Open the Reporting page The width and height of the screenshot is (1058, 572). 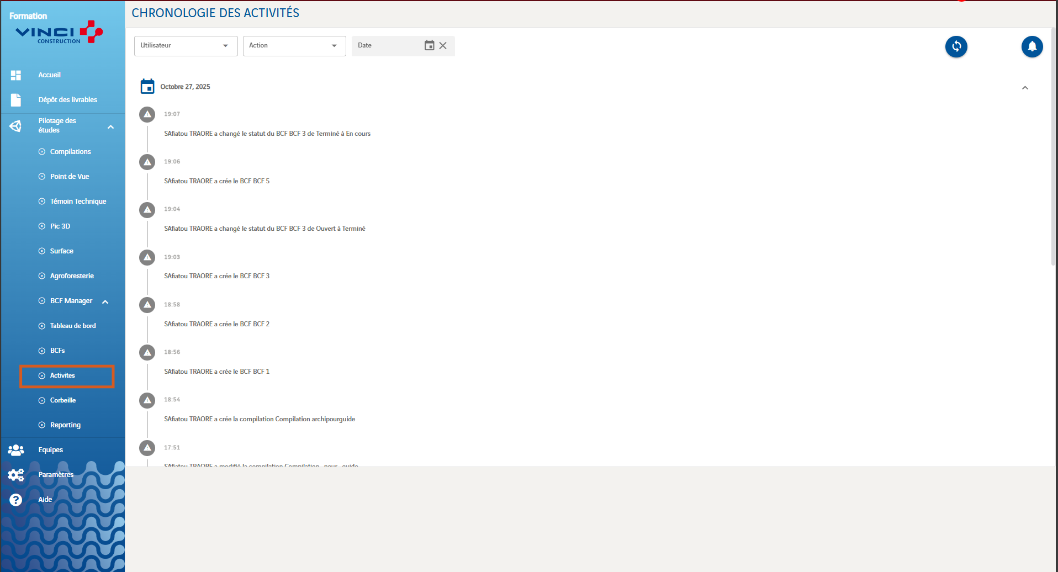coord(65,425)
